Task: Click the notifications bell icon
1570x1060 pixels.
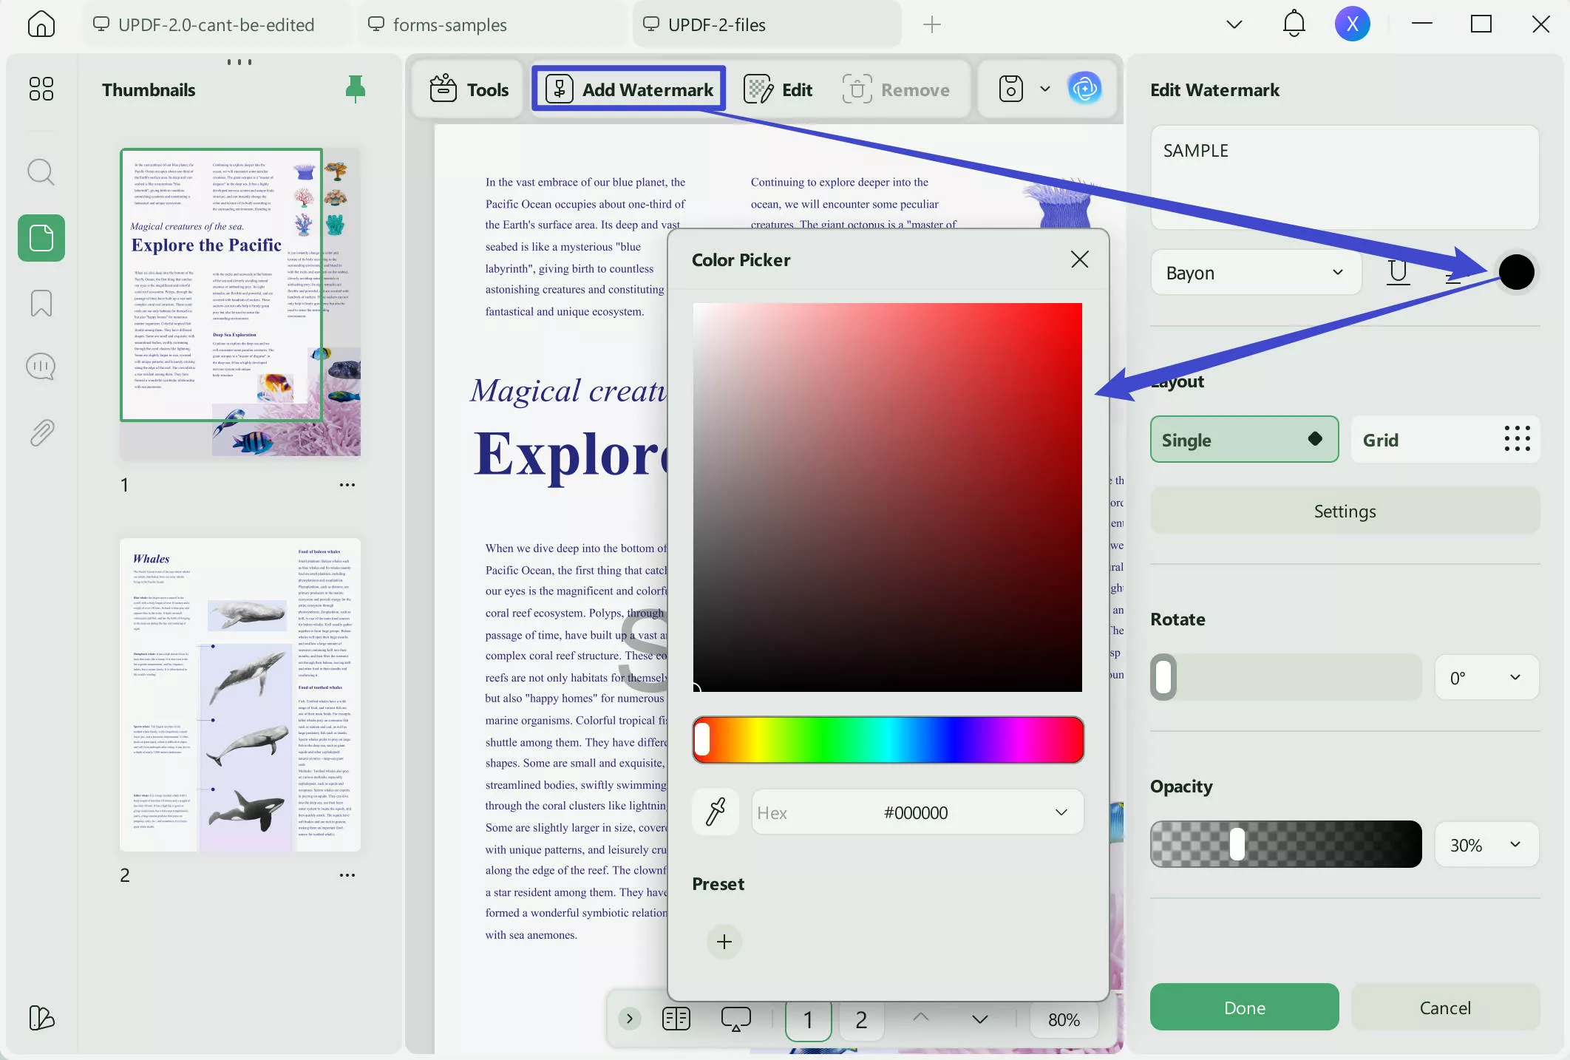Action: 1294,24
